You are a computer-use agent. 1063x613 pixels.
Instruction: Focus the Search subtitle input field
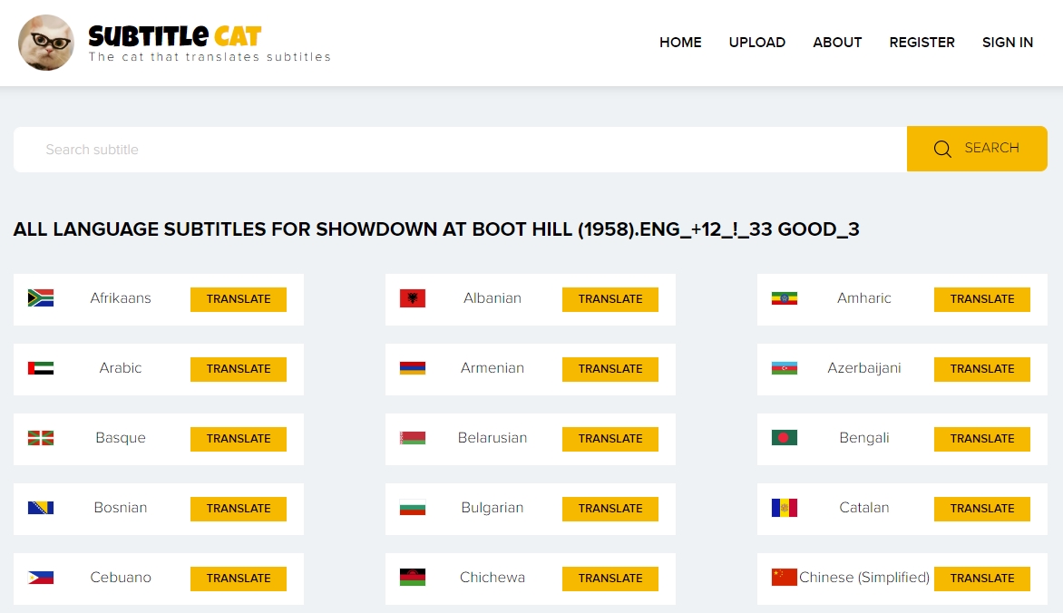(x=461, y=150)
